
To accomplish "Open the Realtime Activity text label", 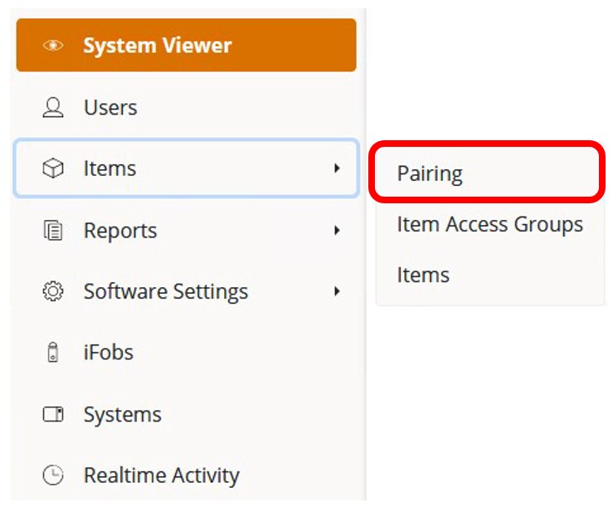I will (161, 475).
